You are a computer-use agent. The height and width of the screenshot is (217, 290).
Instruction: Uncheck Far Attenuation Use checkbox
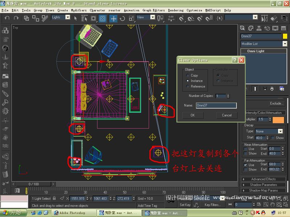(x=245, y=165)
